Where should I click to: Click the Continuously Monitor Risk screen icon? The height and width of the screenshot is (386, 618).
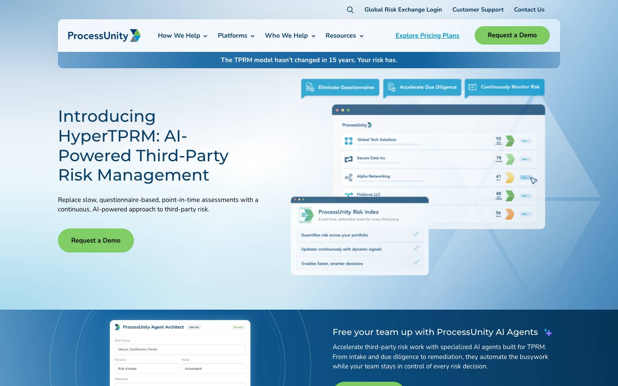click(473, 87)
